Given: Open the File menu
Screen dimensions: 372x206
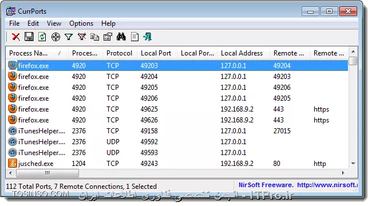Looking at the screenshot, I should coord(14,23).
